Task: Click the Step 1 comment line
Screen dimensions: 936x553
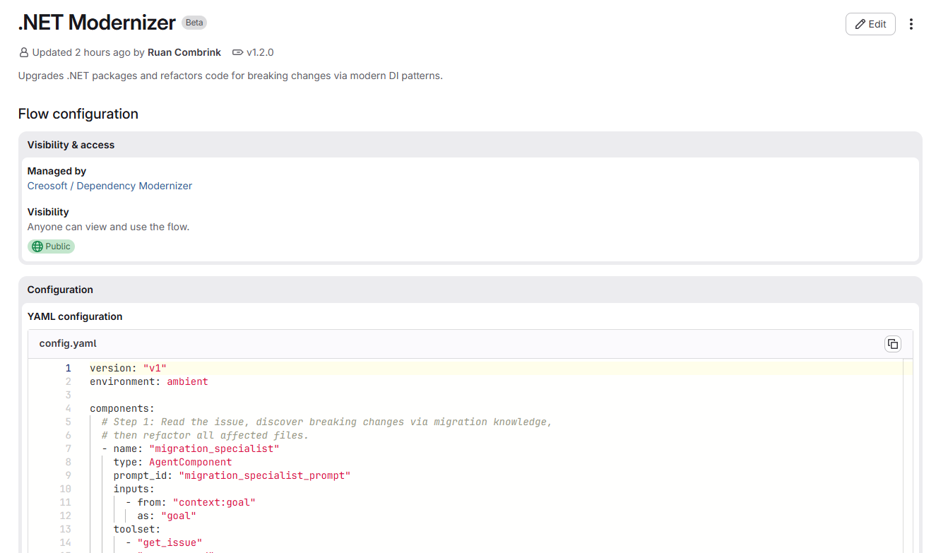Action: pos(326,422)
